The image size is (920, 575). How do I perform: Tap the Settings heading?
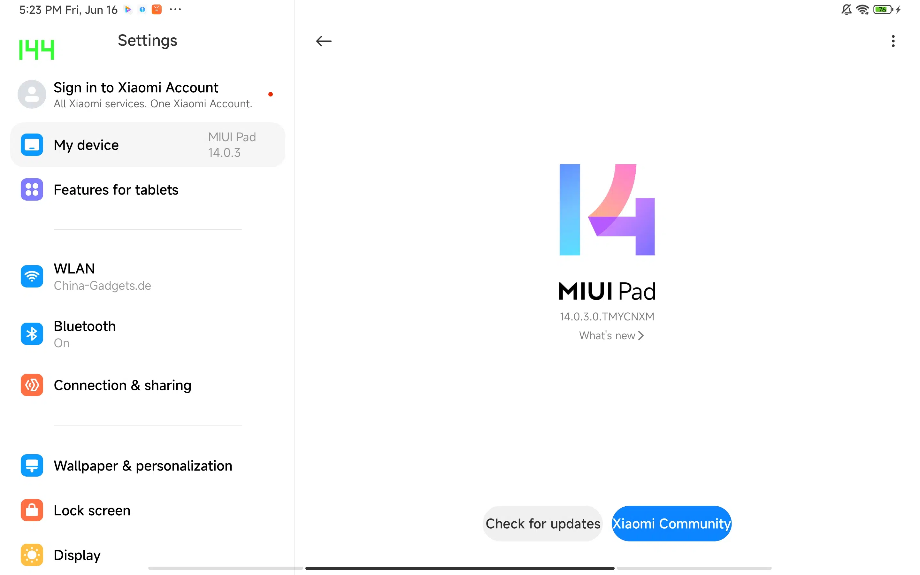pyautogui.click(x=148, y=40)
